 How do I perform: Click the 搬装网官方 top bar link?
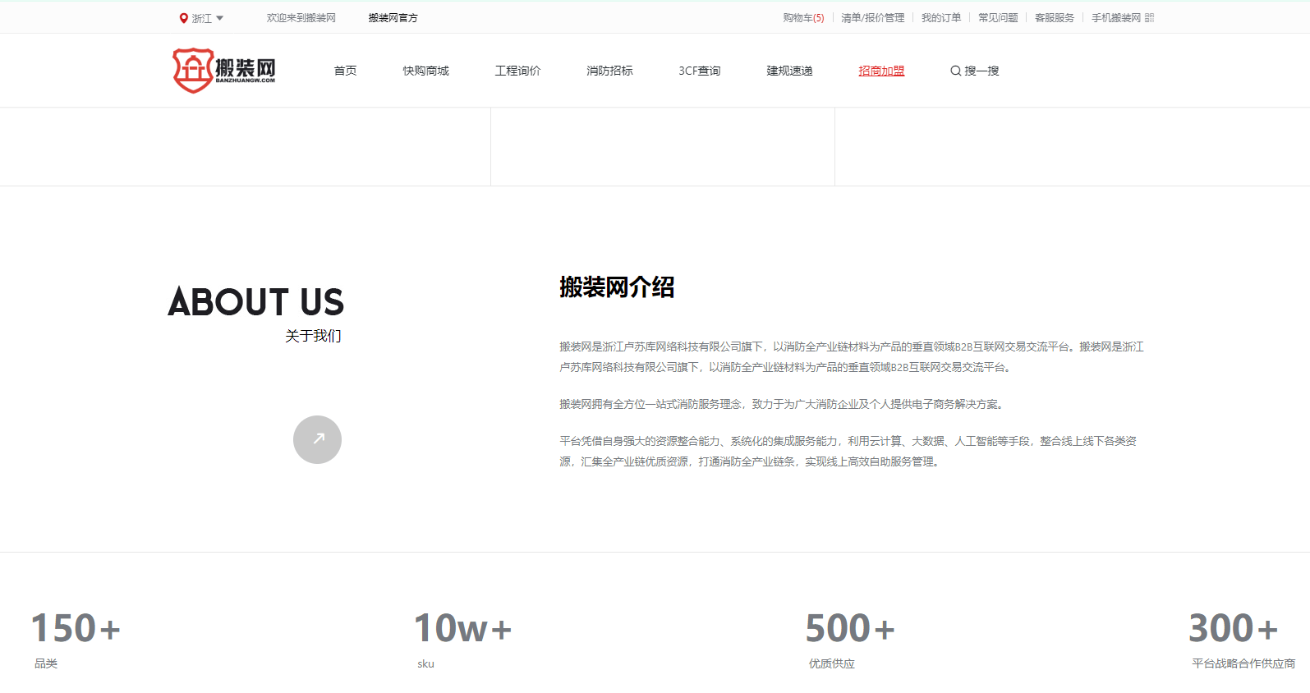[x=393, y=18]
